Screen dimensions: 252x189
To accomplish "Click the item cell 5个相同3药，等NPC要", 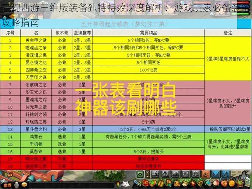I will (x=148, y=40).
